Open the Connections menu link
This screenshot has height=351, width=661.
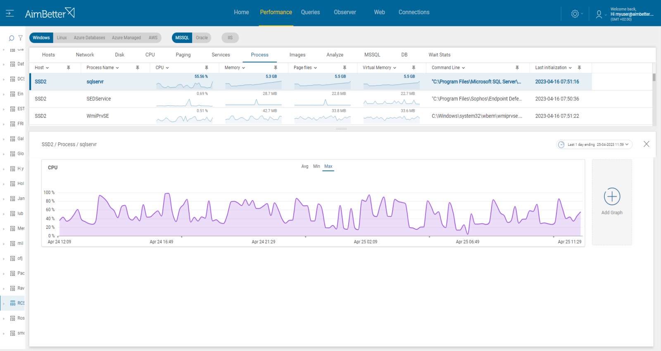(x=414, y=12)
